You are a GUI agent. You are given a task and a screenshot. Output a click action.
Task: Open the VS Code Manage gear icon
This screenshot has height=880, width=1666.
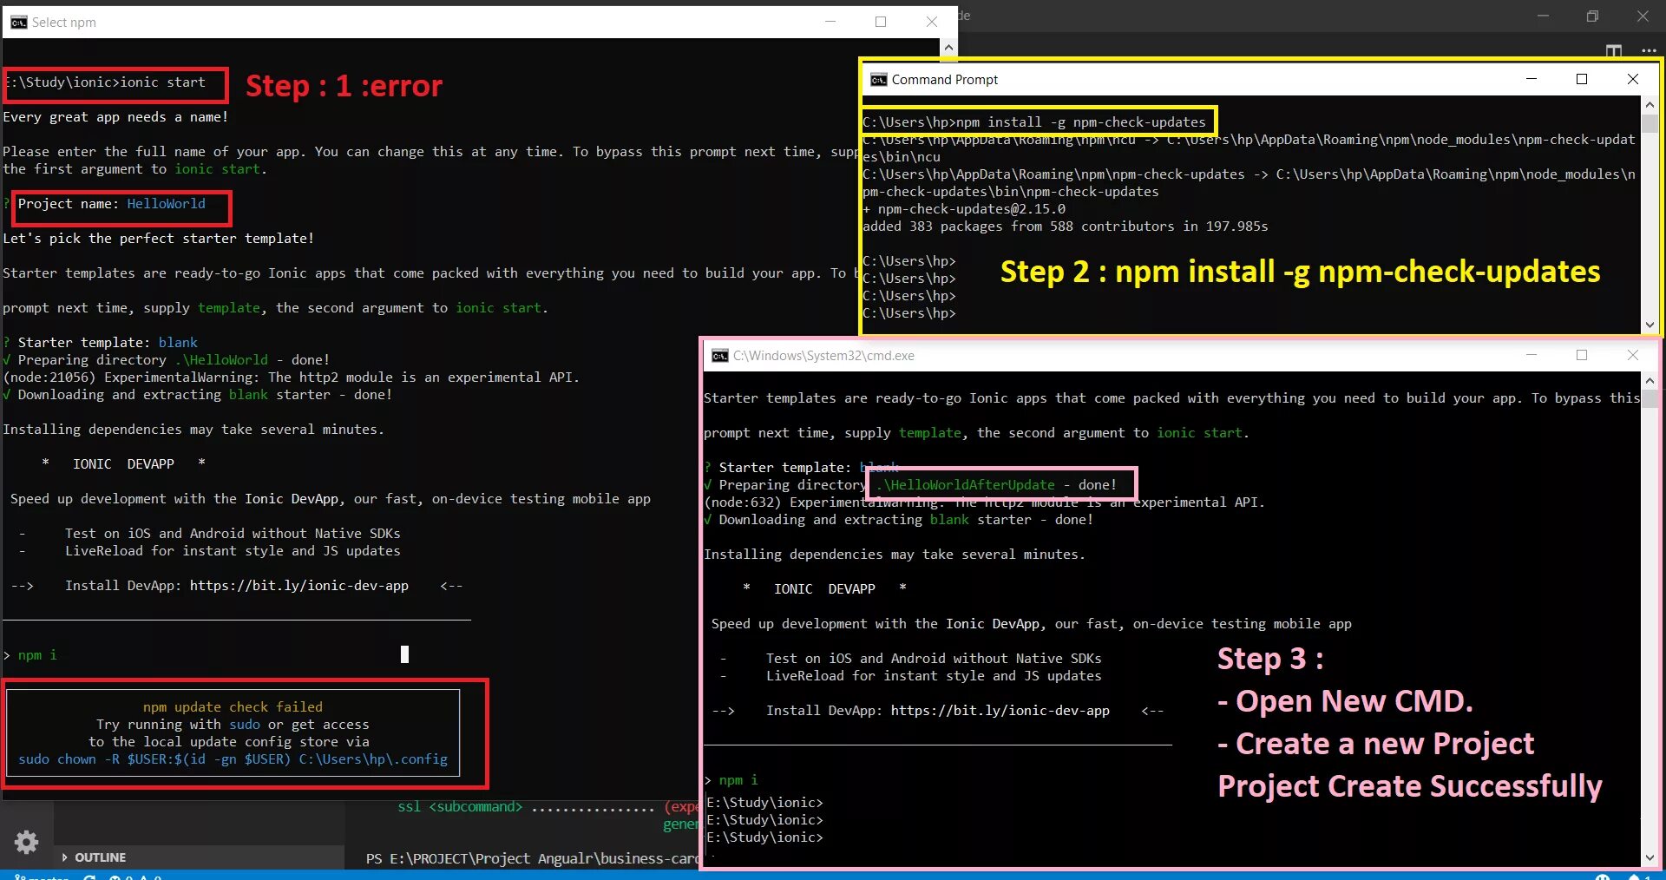pyautogui.click(x=27, y=842)
